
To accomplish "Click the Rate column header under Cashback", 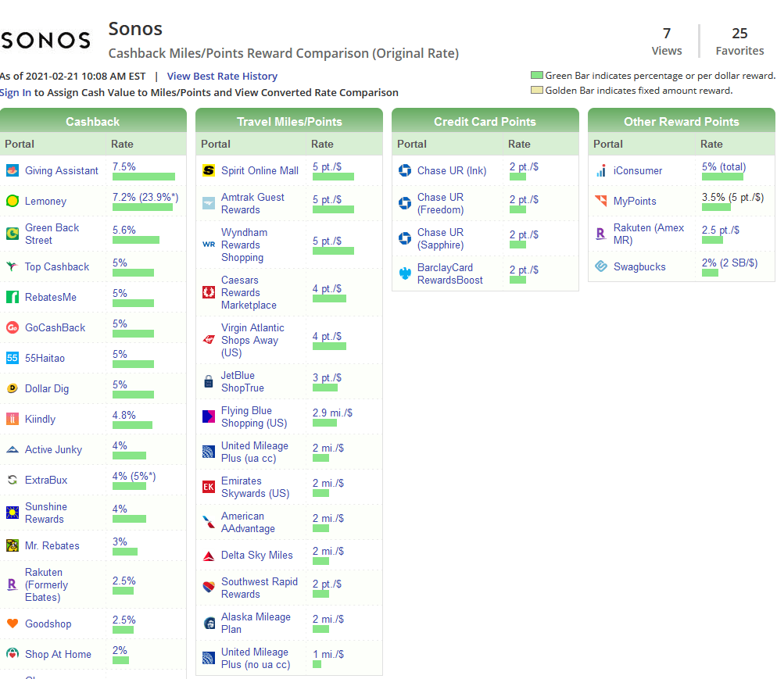I will pos(123,144).
